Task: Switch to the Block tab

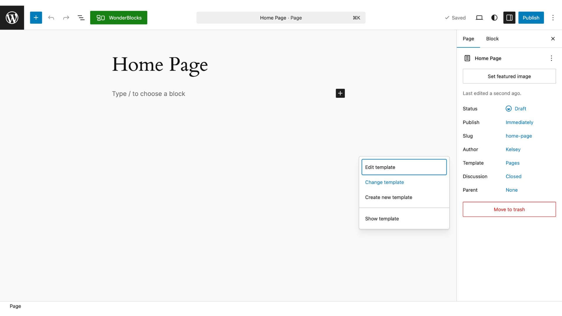Action: (x=492, y=39)
